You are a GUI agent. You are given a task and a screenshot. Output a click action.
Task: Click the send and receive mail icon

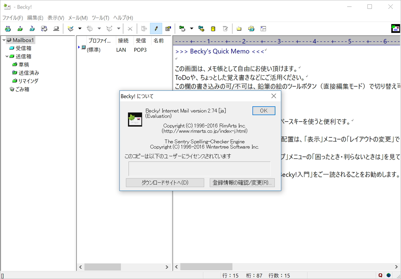coord(8,29)
